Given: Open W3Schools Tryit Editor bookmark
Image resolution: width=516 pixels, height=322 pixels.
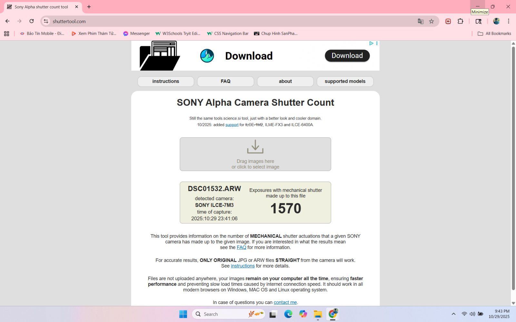Looking at the screenshot, I should point(178,33).
